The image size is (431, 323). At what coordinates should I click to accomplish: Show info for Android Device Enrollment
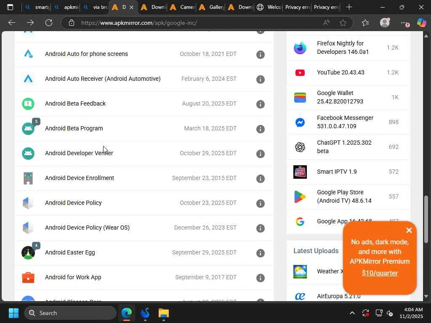[260, 178]
